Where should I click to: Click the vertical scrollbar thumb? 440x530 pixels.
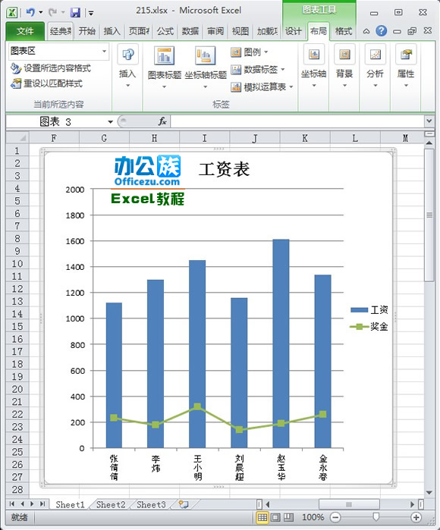click(429, 215)
